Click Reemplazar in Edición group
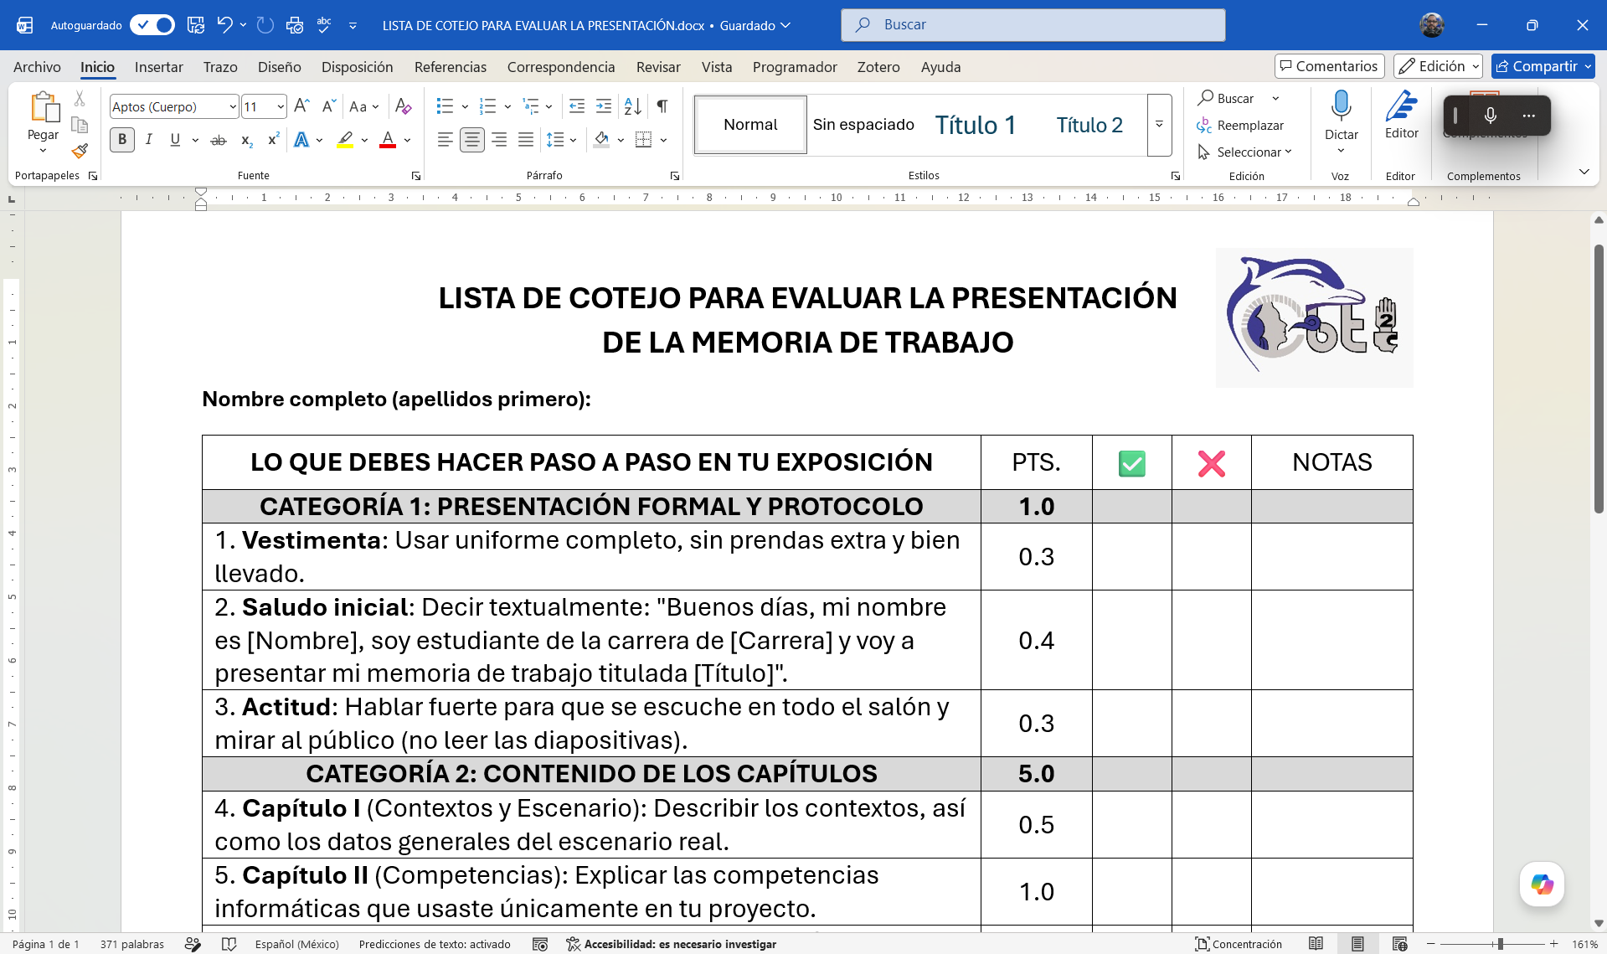 tap(1240, 125)
